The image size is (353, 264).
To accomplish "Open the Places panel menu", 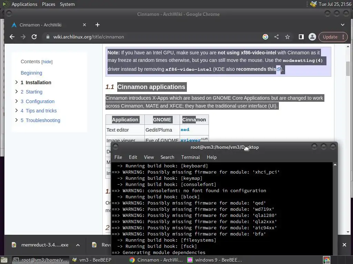I will [x=48, y=4].
